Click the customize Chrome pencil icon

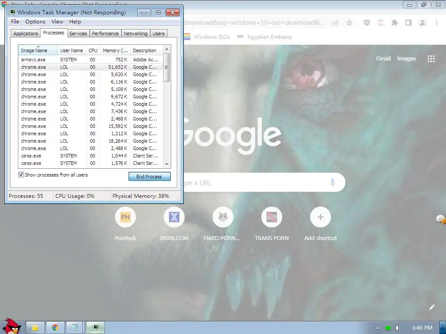click(x=432, y=307)
